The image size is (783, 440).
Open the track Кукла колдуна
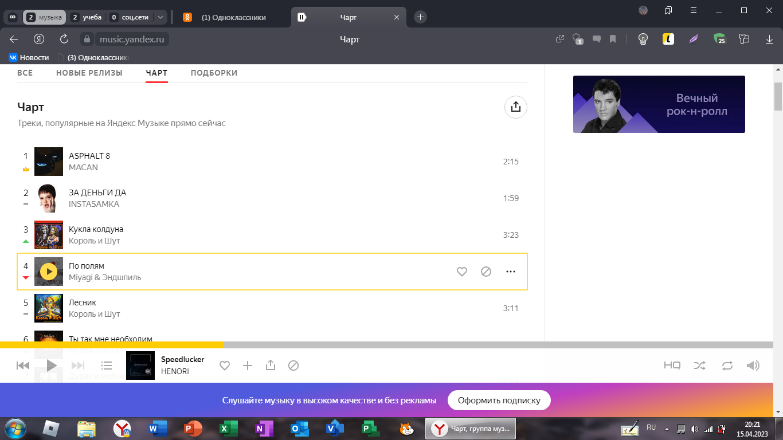point(96,229)
